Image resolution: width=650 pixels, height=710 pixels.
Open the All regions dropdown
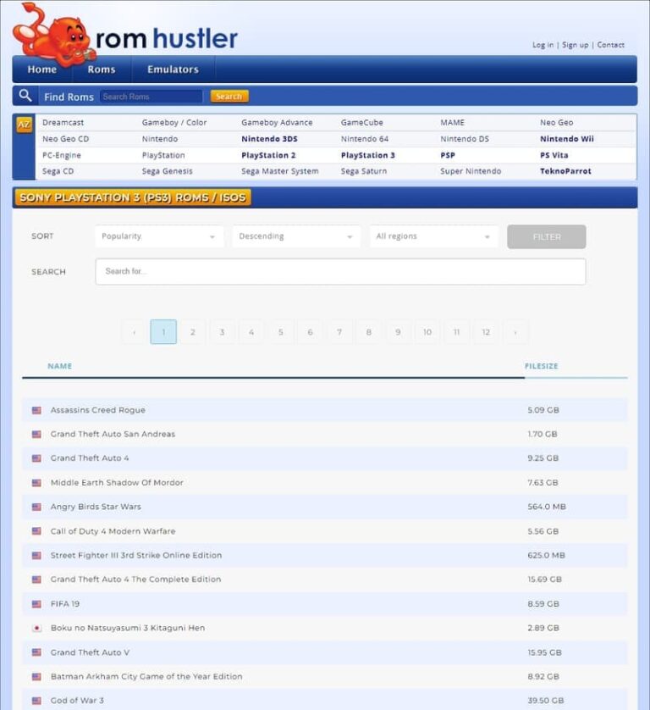coord(434,236)
